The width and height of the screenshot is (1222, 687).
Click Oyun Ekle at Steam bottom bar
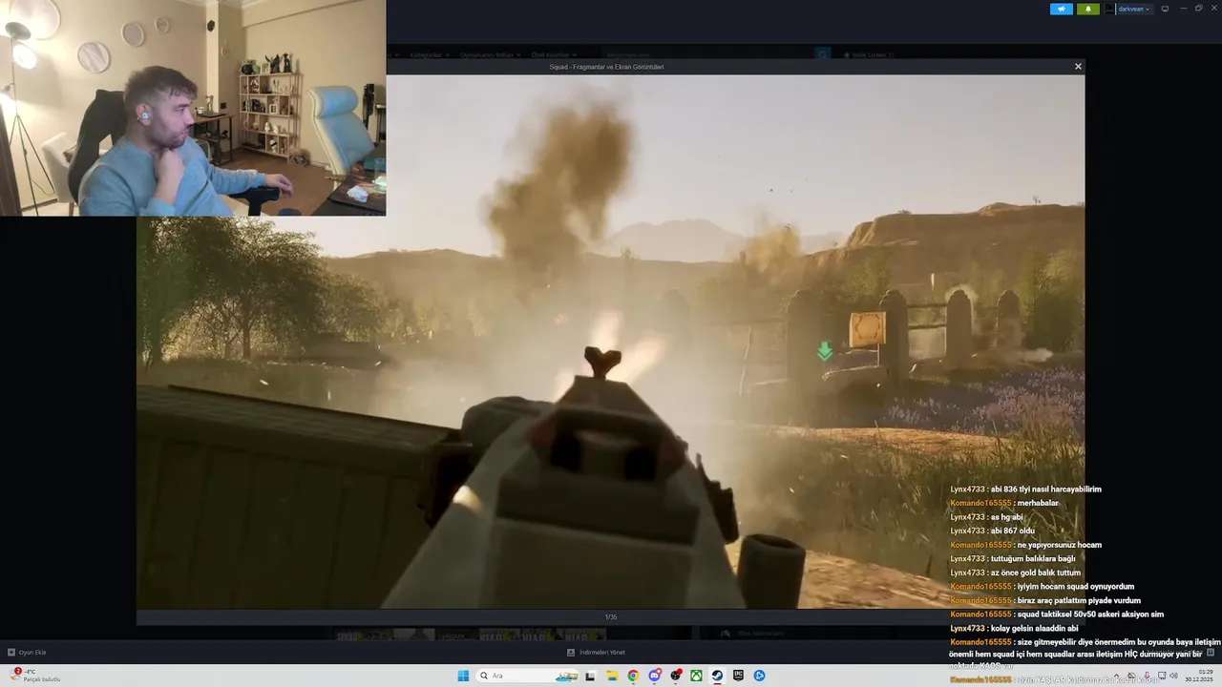pos(27,652)
